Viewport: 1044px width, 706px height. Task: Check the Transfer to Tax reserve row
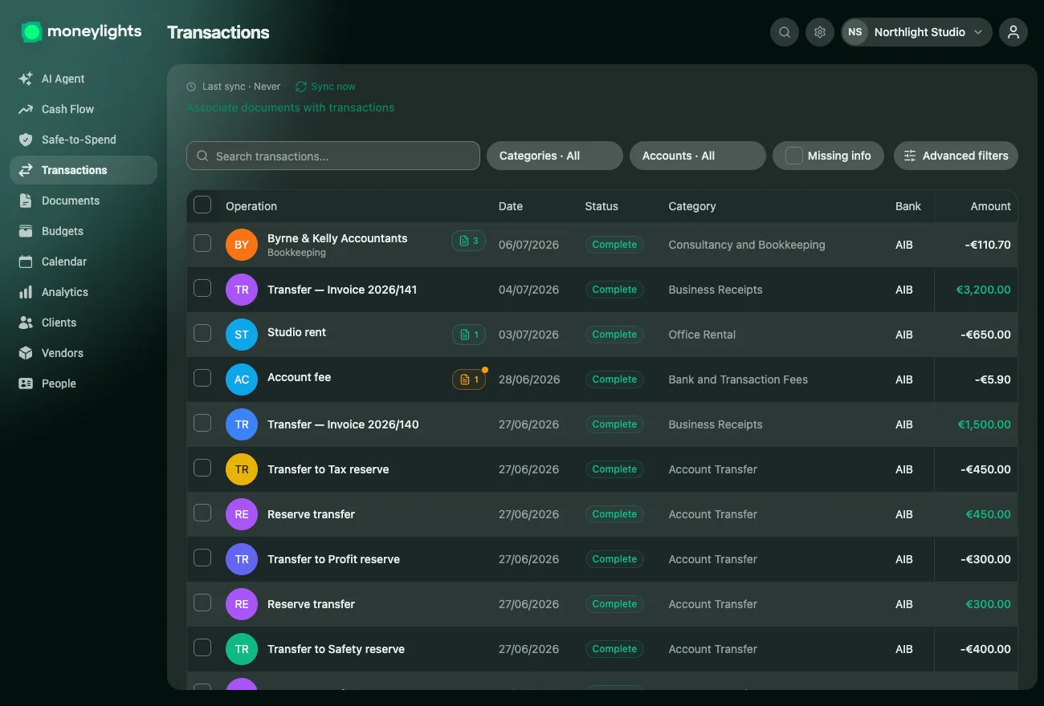202,468
